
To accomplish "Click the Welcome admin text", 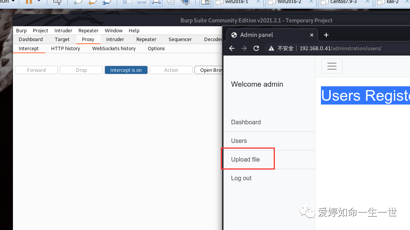I will point(257,84).
